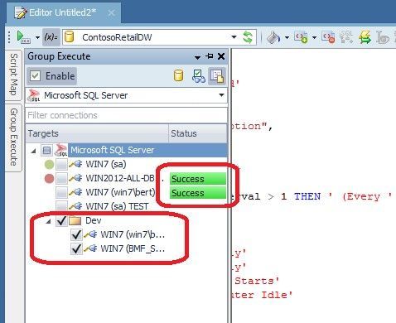Viewport: 396px width, 323px height.
Task: Click the paint bucket format icon
Action: click(273, 37)
